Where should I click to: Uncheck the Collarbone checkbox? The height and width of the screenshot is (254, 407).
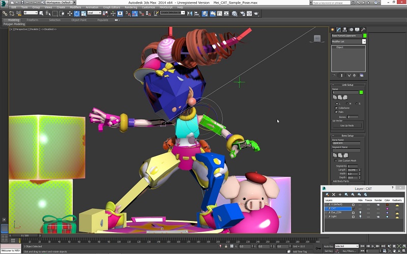coord(336,108)
